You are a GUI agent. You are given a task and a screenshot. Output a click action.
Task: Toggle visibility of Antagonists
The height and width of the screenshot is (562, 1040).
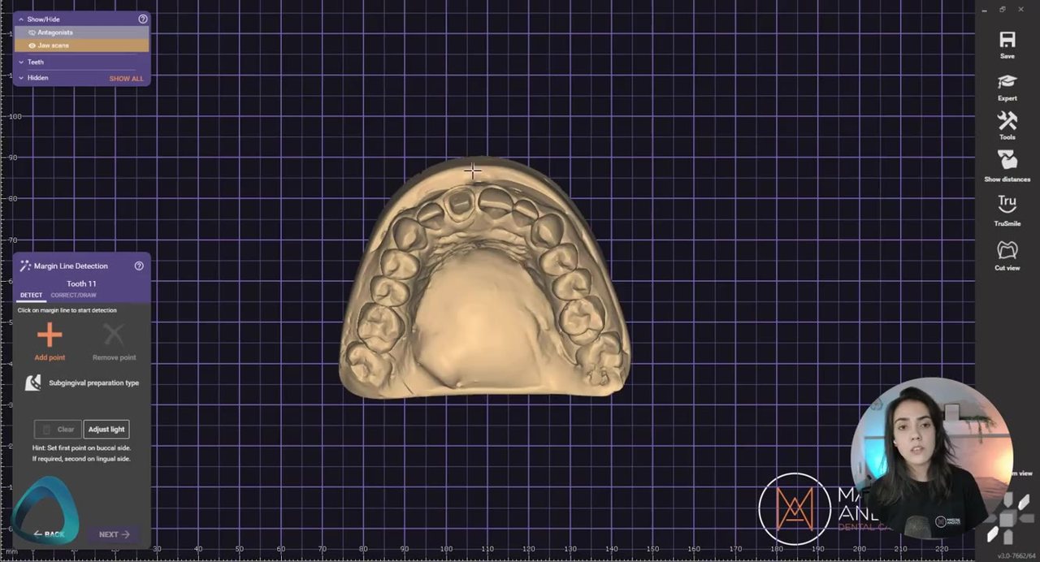[x=32, y=32]
